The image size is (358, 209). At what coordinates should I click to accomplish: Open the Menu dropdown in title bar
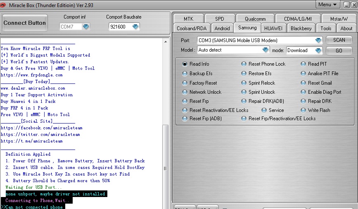coord(327,5)
